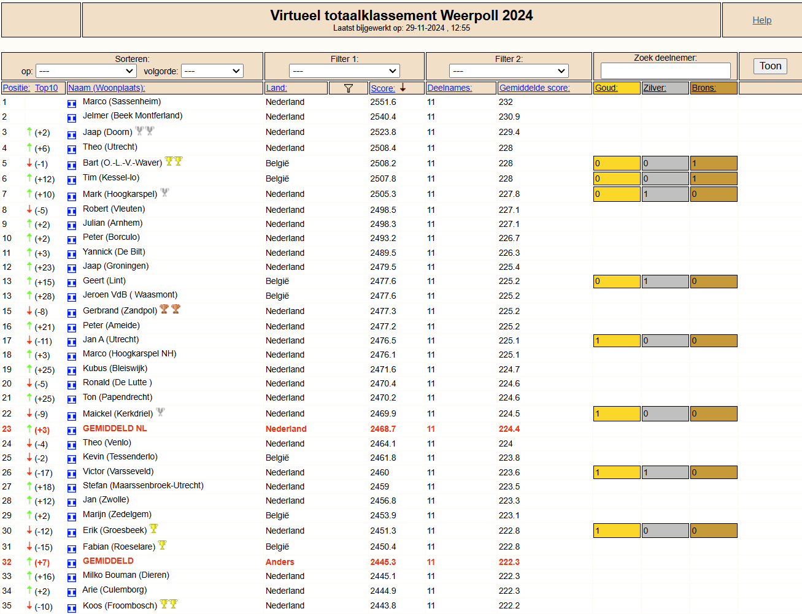
Task: Click the trophy icon next to Fabian (Roeselare)
Action: coord(162,545)
